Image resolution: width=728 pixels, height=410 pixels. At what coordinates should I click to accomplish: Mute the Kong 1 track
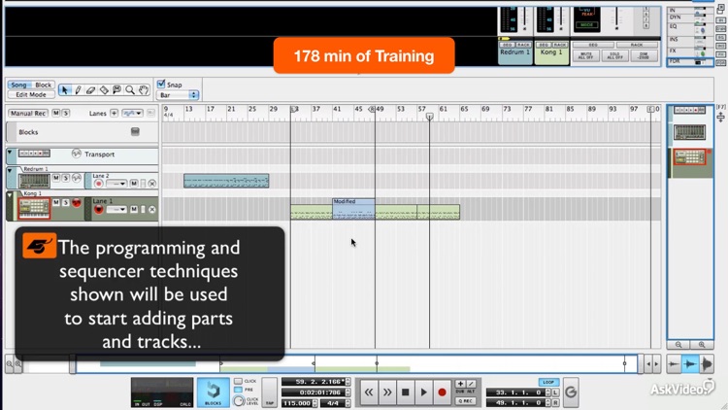pos(56,202)
